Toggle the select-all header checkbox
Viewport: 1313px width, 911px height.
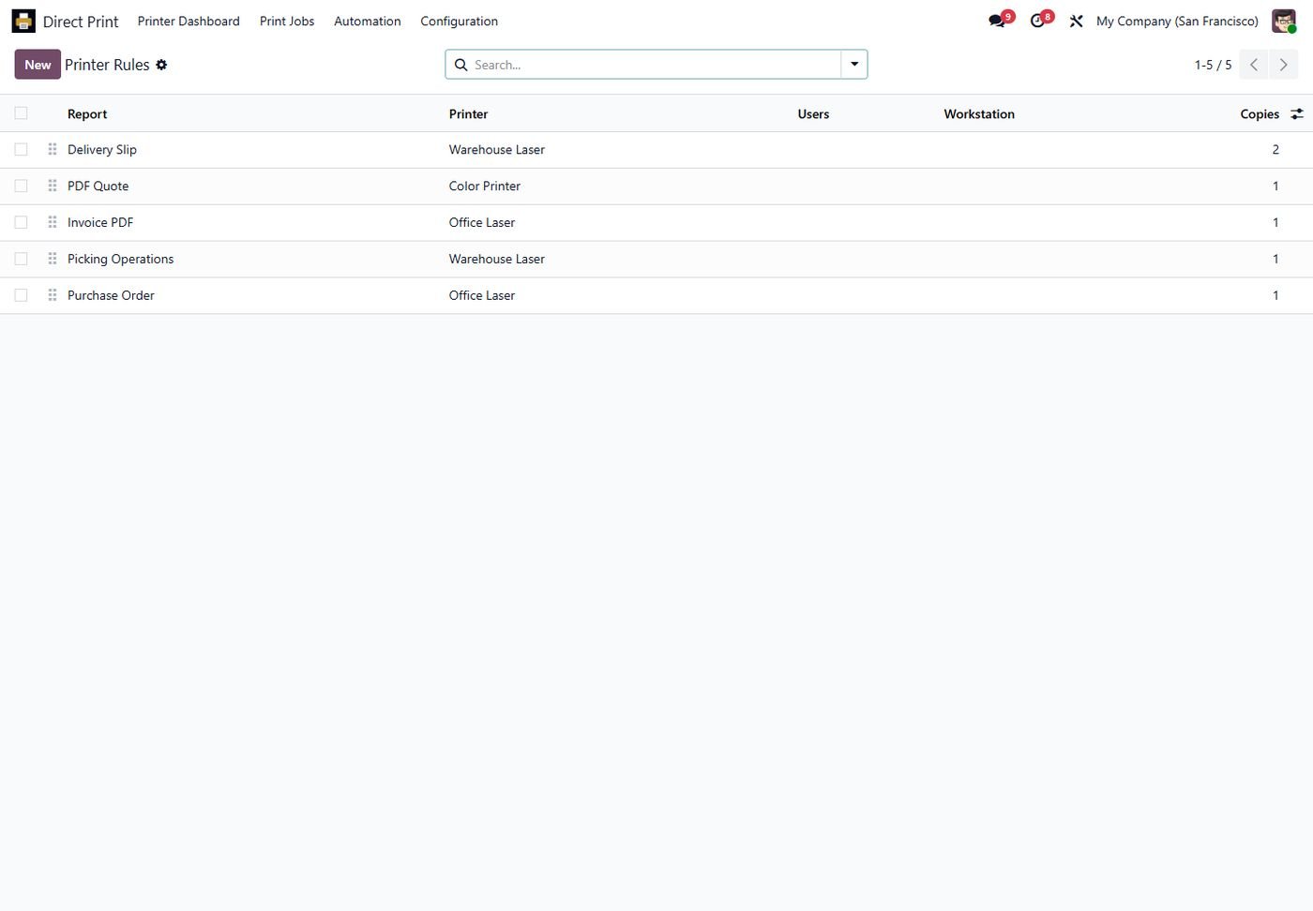(21, 113)
